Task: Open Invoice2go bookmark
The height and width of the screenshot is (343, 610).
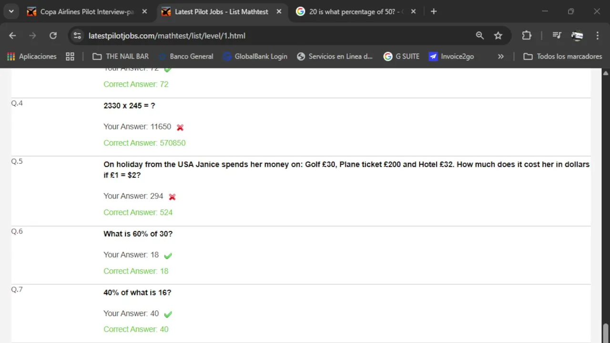Action: pos(451,56)
